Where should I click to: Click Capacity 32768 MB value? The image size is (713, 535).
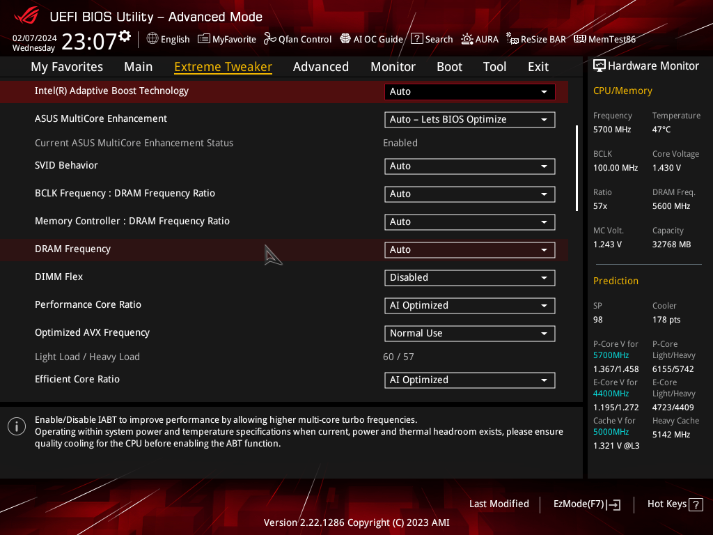pyautogui.click(x=672, y=245)
